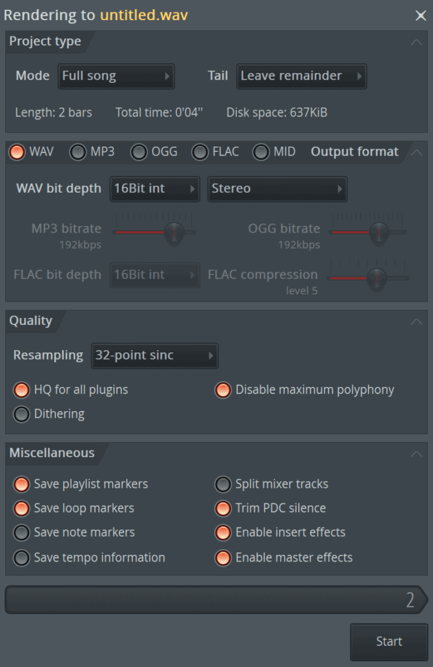Open the WAV bit depth dropdown
Image resolution: width=433 pixels, height=667 pixels.
coord(155,189)
